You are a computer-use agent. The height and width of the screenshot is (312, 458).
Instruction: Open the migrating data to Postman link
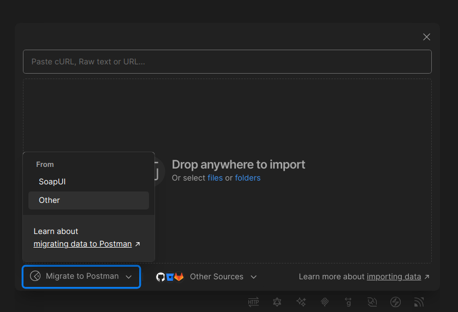click(x=82, y=244)
